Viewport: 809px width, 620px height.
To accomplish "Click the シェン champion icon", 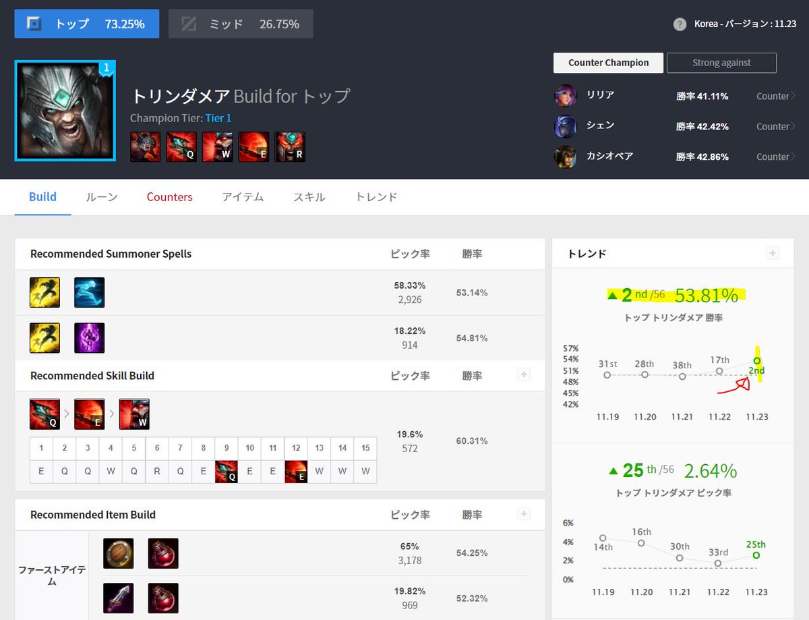I will pyautogui.click(x=566, y=126).
